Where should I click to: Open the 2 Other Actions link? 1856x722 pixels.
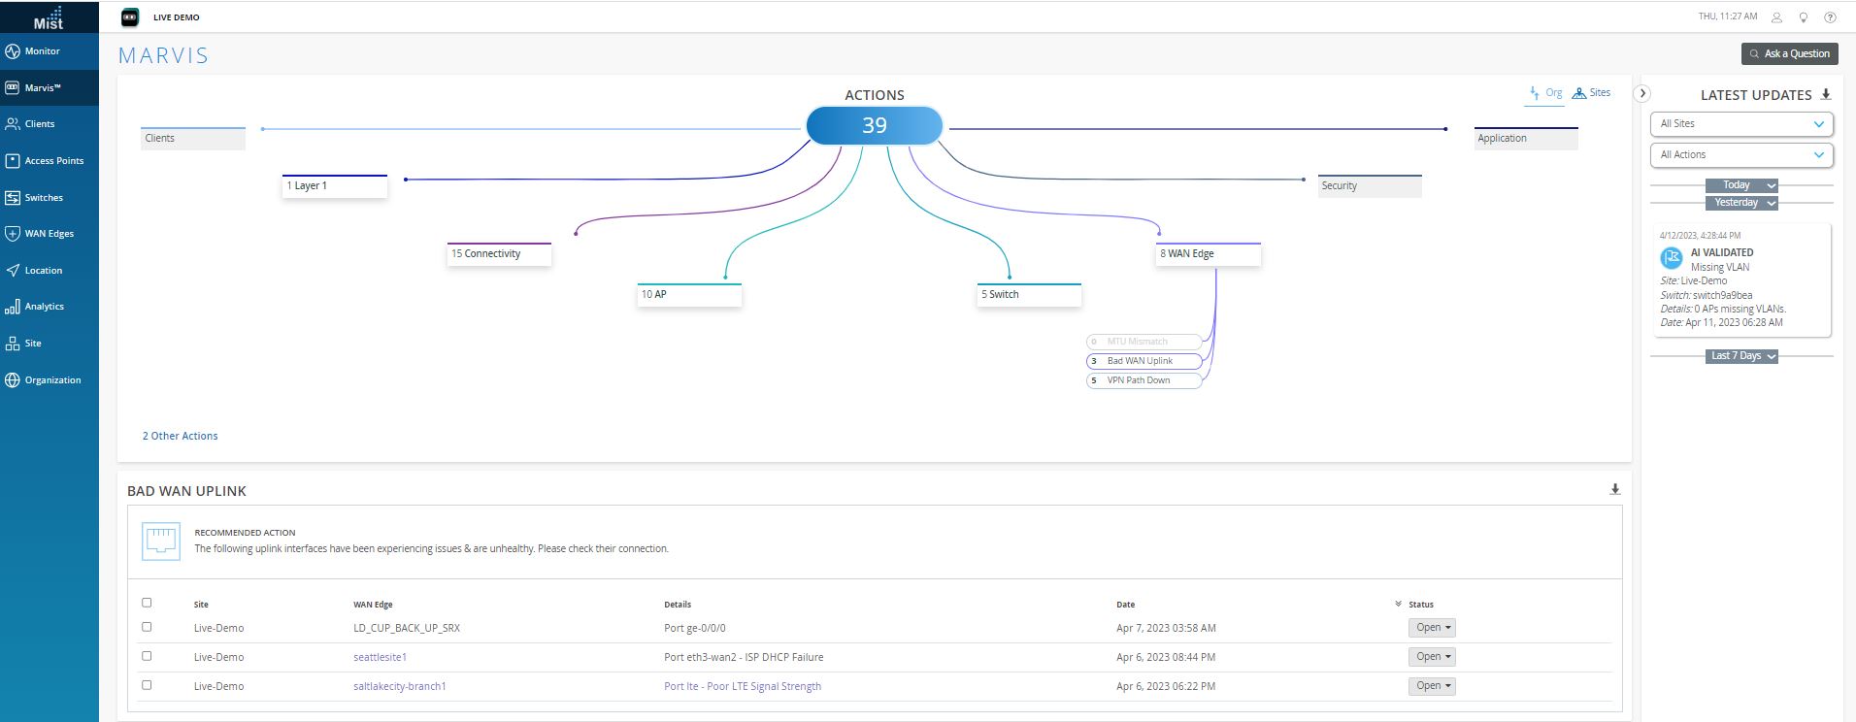coord(181,436)
